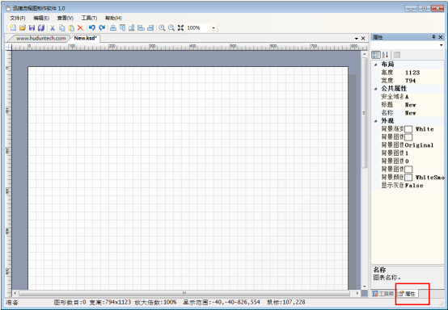Switch to the 工具箱 panel tab
The height and width of the screenshot is (310, 448).
click(x=383, y=294)
